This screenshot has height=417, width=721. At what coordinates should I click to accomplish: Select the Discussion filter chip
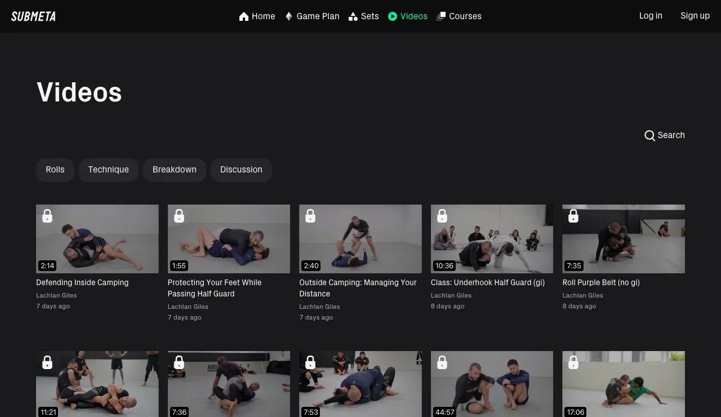coord(241,170)
